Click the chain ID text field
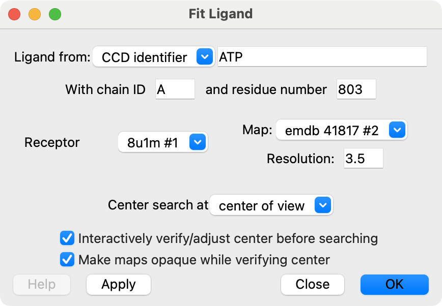This screenshot has height=306, width=442. coord(175,89)
